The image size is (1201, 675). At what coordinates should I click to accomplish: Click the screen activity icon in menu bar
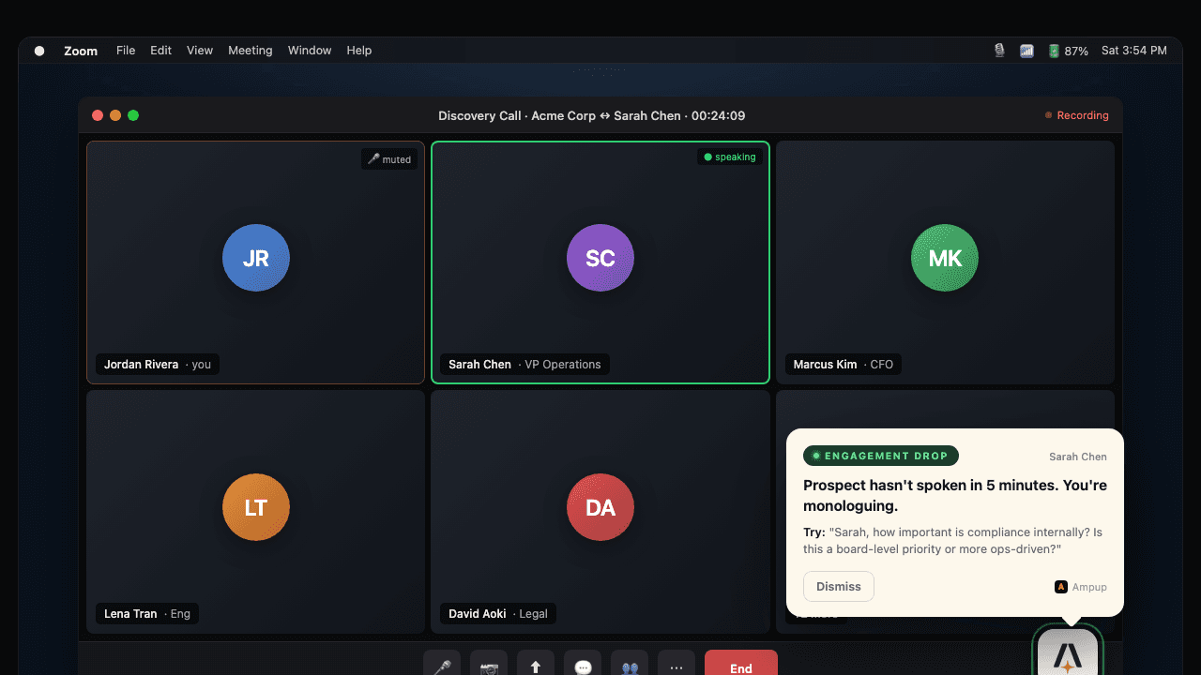1026,50
